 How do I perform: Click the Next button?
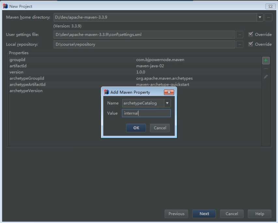click(x=204, y=214)
